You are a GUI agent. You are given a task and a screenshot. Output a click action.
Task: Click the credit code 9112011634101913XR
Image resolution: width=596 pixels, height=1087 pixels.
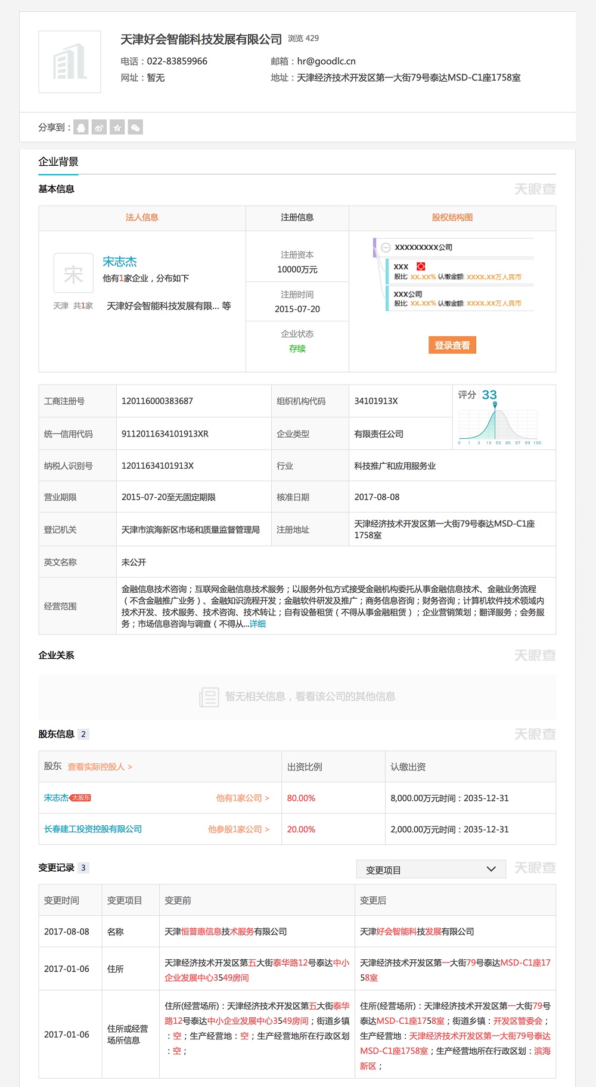pos(165,433)
